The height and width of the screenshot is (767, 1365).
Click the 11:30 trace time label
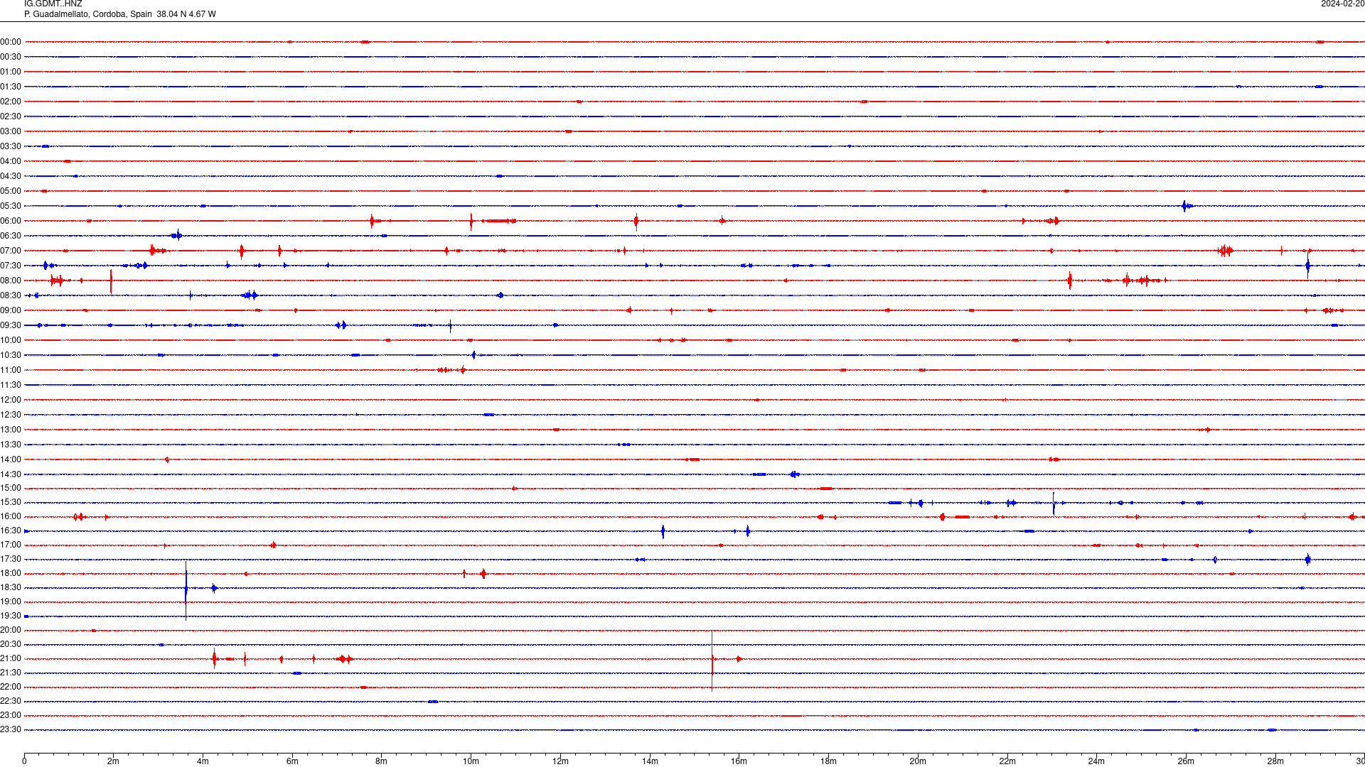(11, 385)
